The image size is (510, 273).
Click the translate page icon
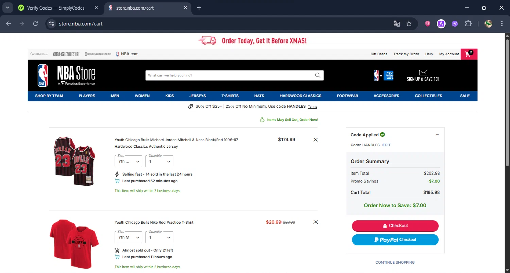pyautogui.click(x=397, y=24)
